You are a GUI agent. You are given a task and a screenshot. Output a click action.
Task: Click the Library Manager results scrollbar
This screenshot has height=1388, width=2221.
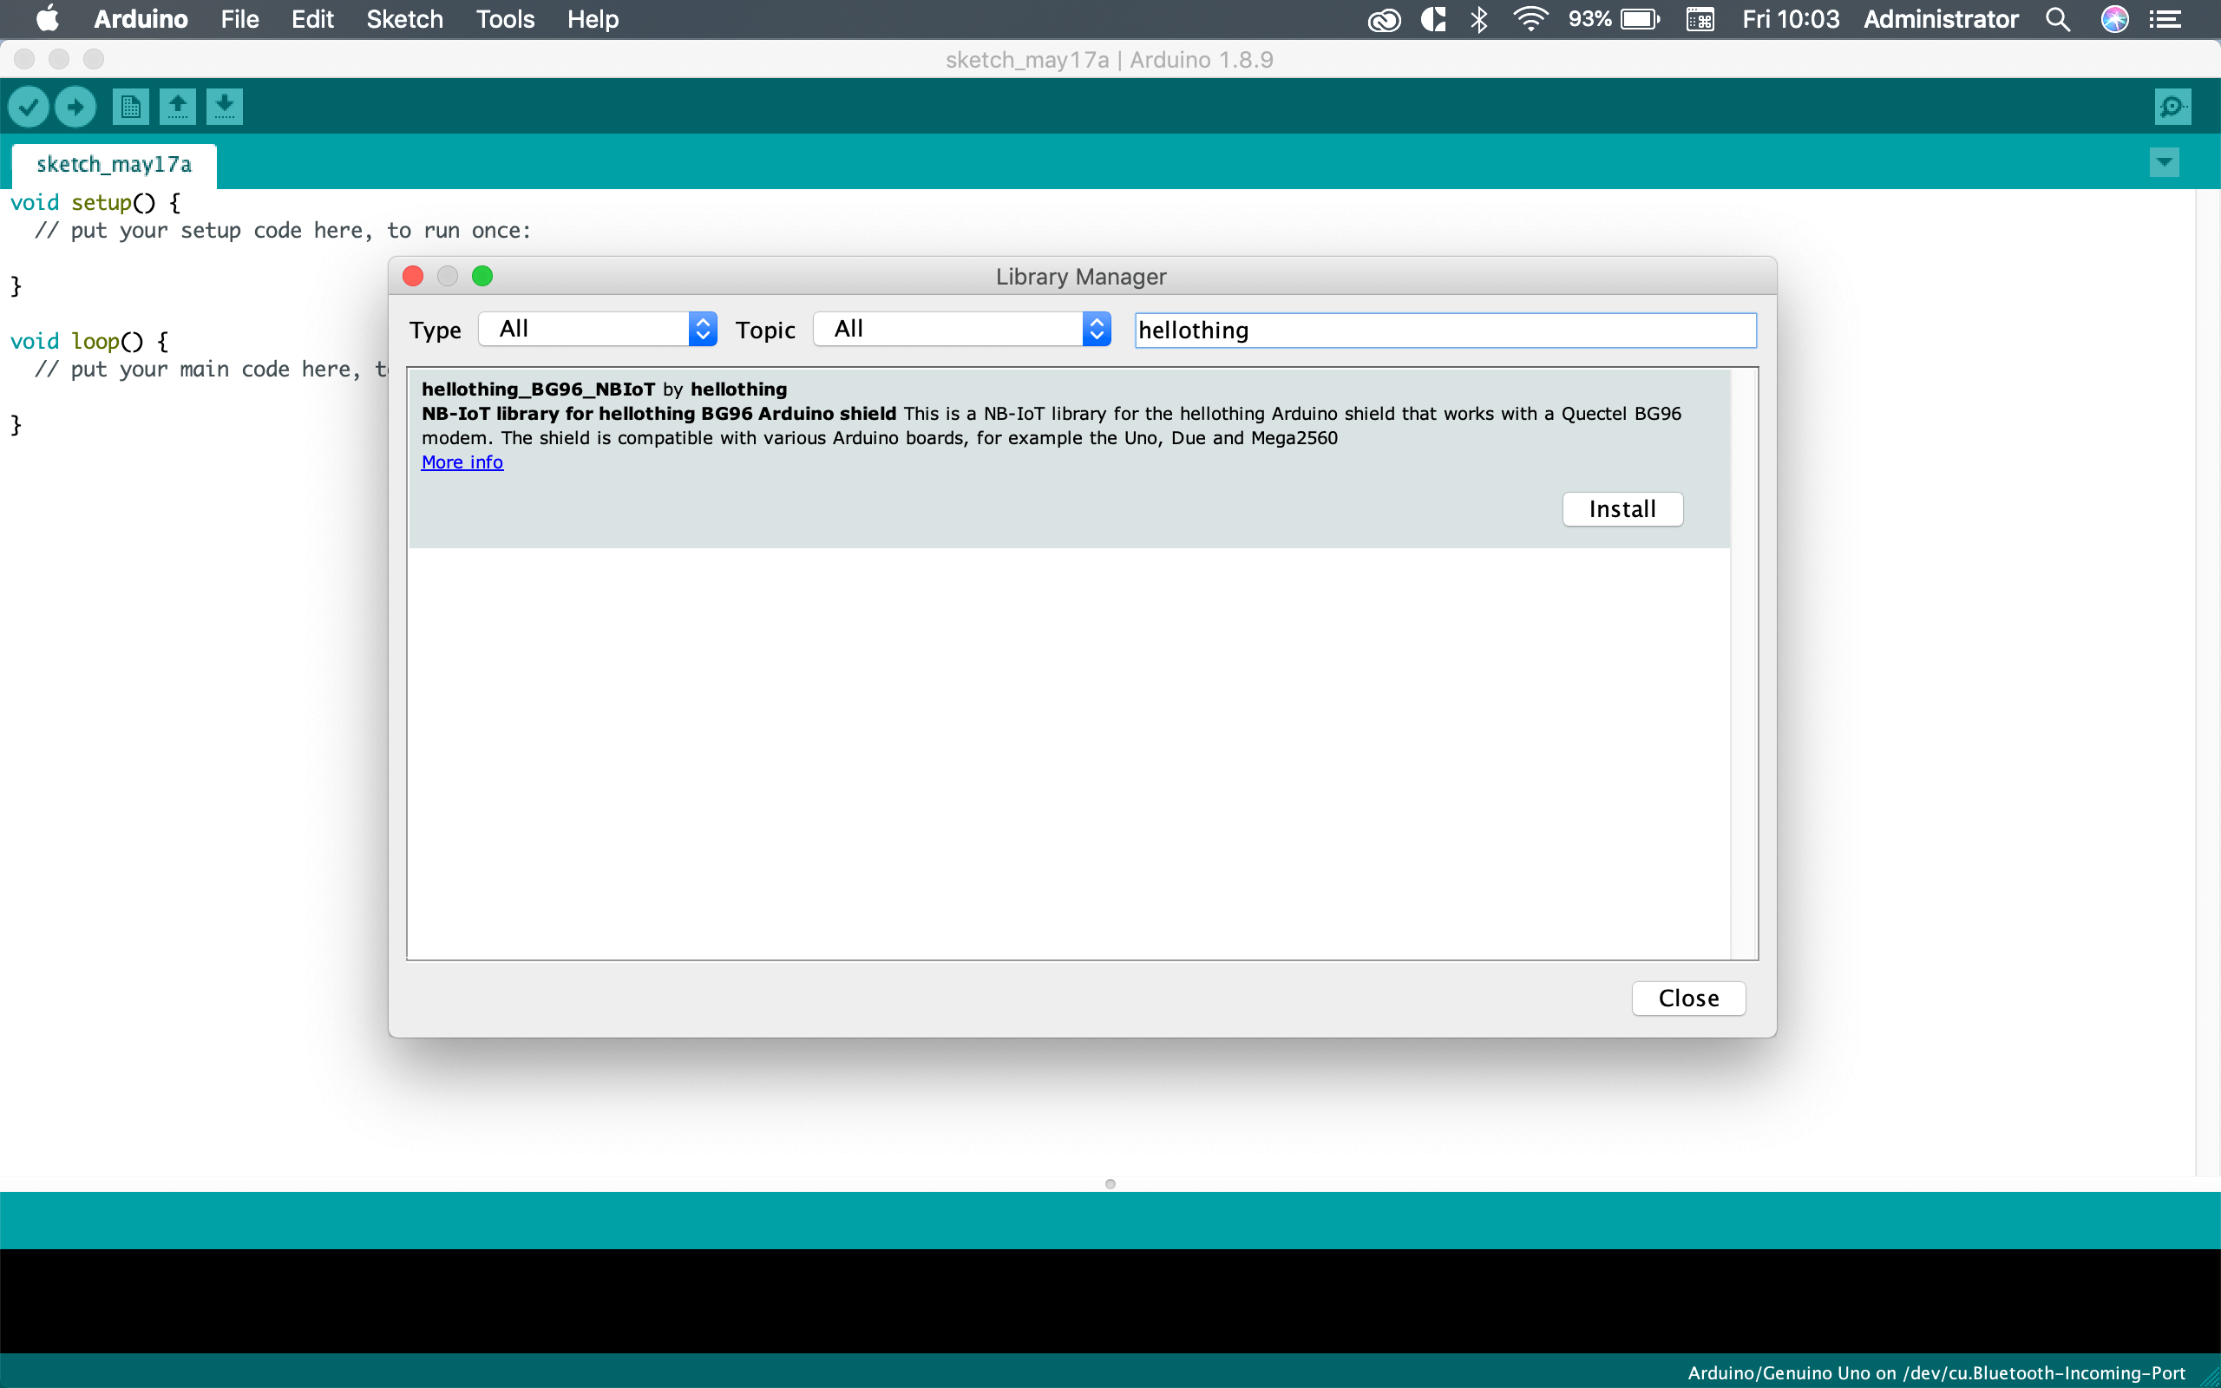click(x=1744, y=664)
